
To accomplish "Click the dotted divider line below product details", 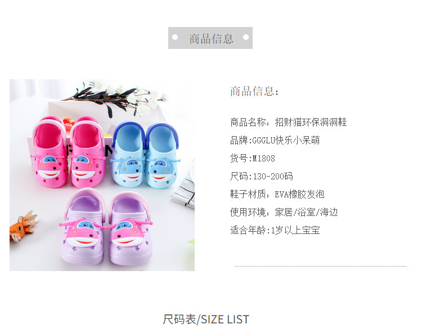I will (321, 267).
